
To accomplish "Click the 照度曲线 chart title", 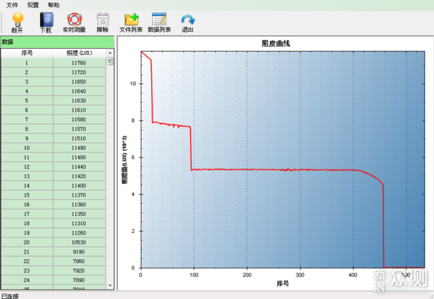I will pyautogui.click(x=276, y=43).
